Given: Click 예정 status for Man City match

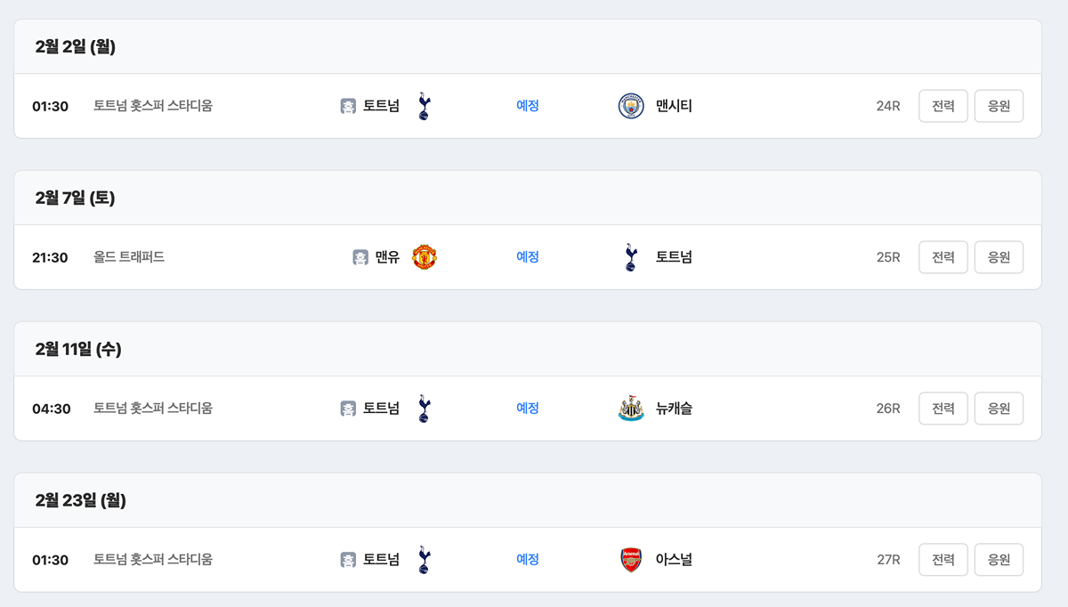Looking at the screenshot, I should [528, 106].
